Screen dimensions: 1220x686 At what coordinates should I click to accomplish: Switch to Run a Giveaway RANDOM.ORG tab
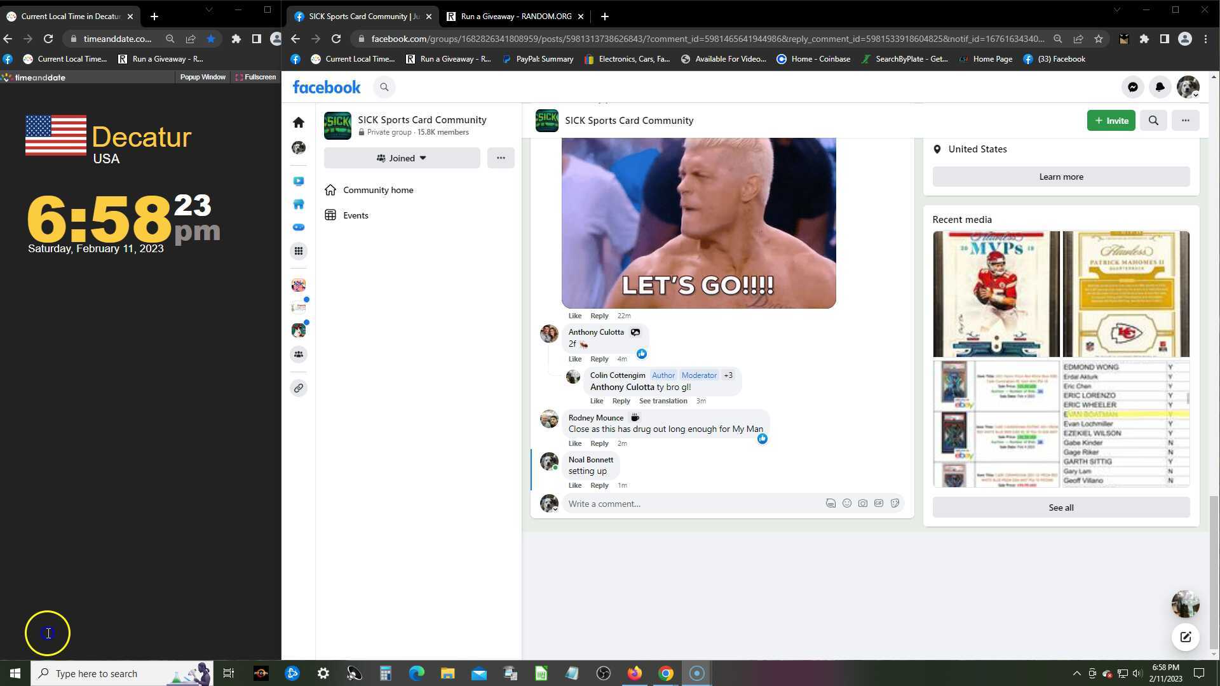(x=515, y=17)
